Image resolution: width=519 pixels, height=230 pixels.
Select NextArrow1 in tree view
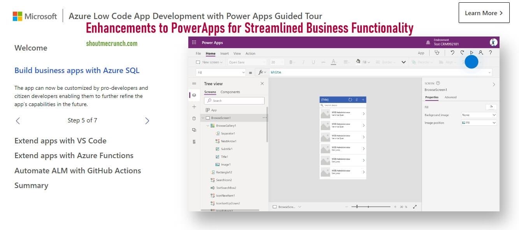tap(229, 141)
